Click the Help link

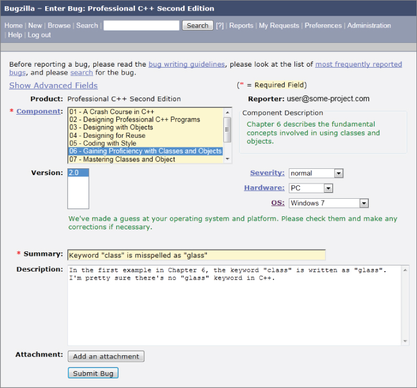[15, 35]
